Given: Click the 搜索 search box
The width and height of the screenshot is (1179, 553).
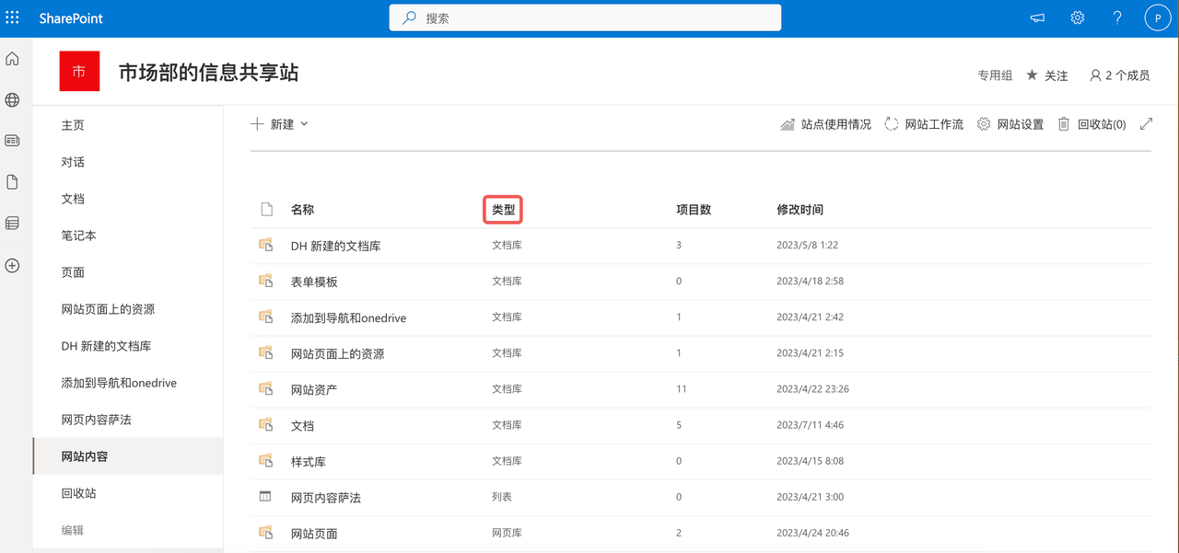Looking at the screenshot, I should tap(585, 17).
